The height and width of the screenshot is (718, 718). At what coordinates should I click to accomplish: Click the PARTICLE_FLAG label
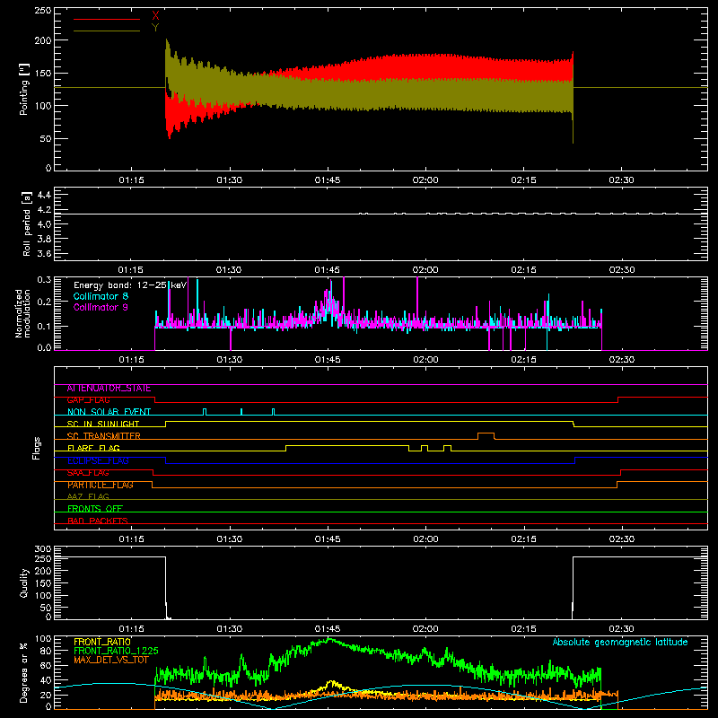point(101,485)
